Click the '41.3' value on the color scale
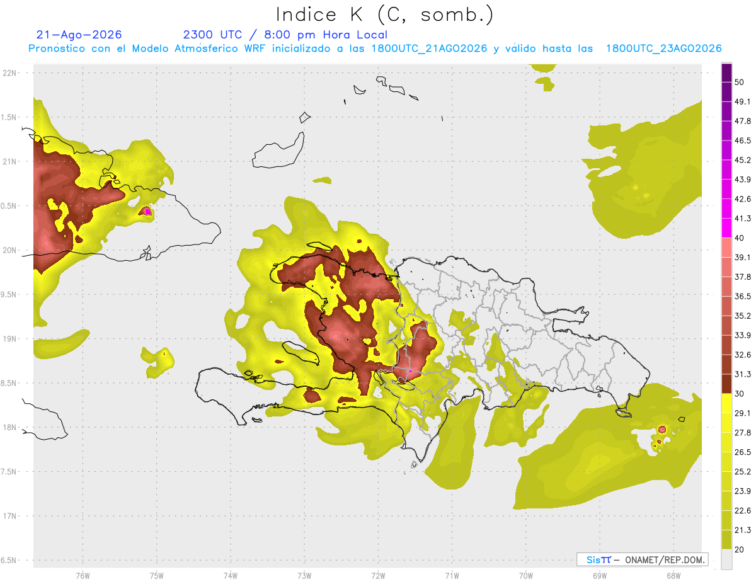 (x=742, y=219)
